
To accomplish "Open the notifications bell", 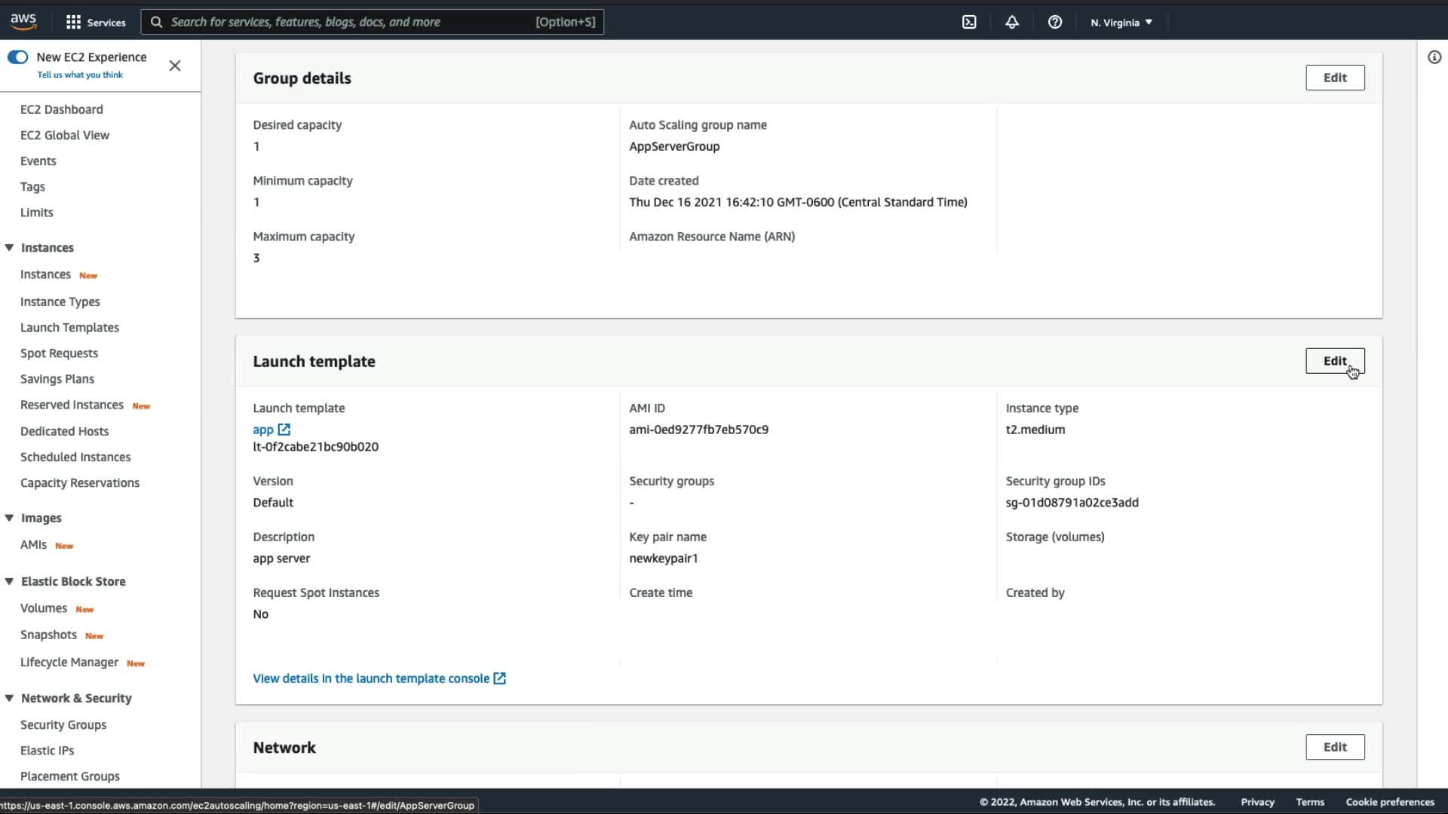I will tap(1012, 22).
